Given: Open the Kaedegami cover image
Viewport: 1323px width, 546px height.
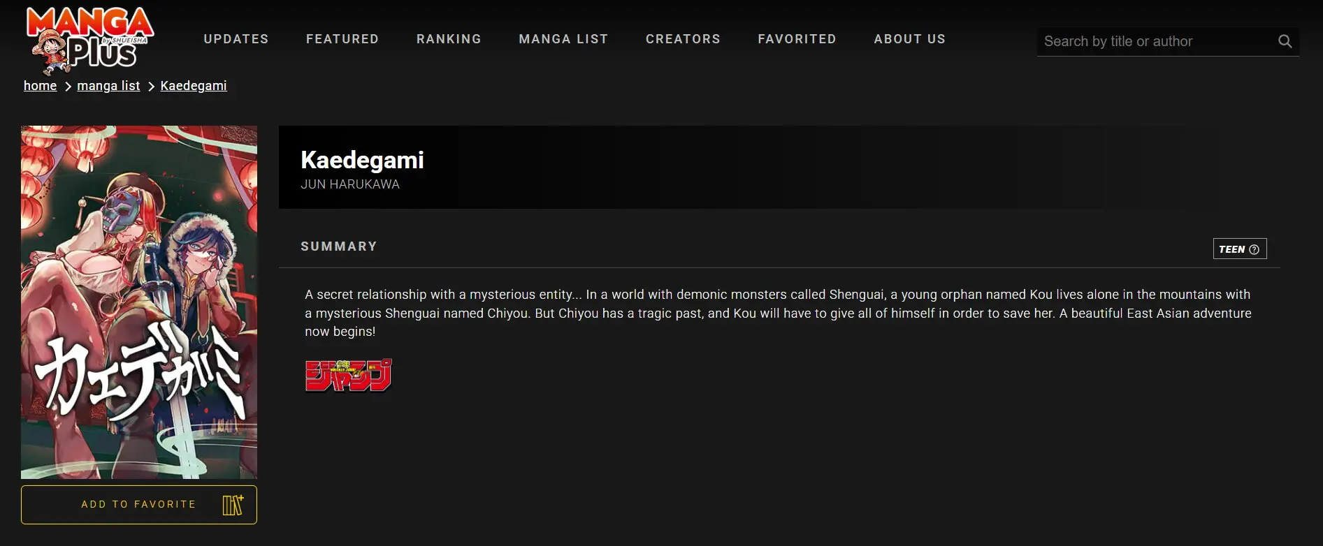Looking at the screenshot, I should (139, 302).
